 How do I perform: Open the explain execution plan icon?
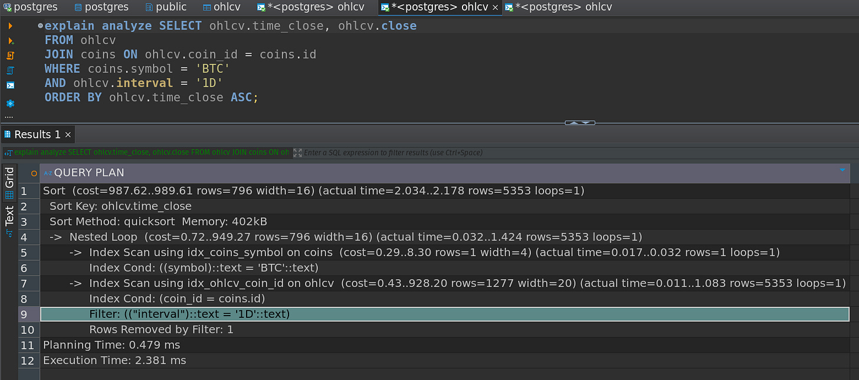[10, 70]
